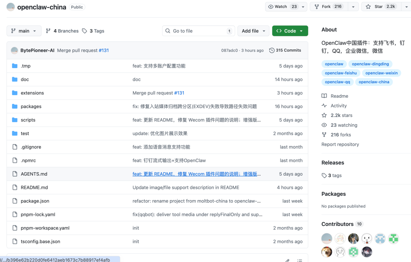Click the pencil edit icon below file list
The height and width of the screenshot is (262, 411).
click(x=287, y=260)
